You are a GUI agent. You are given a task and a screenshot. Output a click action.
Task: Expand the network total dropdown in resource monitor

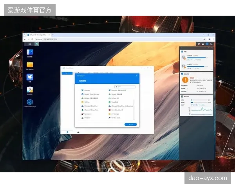[183, 105]
